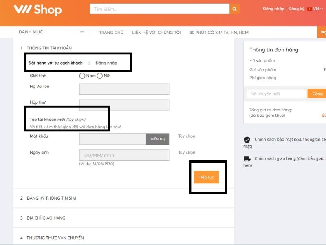Open Liên Hệ Với Chúng Tôi menu item
Image resolution: width=326 pixels, height=245 pixels.
pyautogui.click(x=156, y=33)
